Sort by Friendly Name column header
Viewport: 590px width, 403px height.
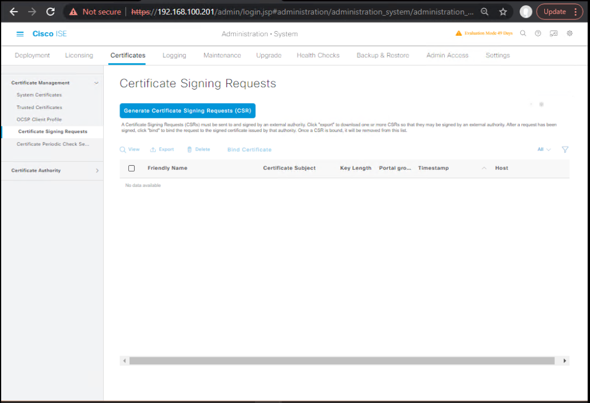coord(168,168)
